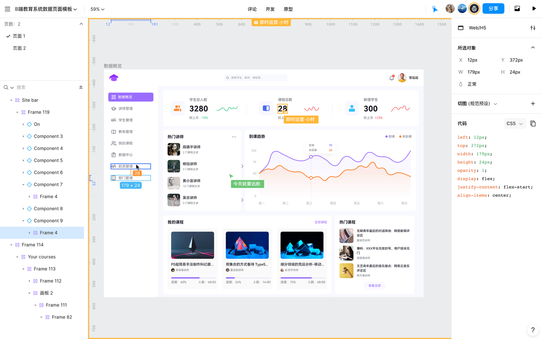This screenshot has width=542, height=339.
Task: Open the main menu hamburger icon
Action: [x=8, y=8]
